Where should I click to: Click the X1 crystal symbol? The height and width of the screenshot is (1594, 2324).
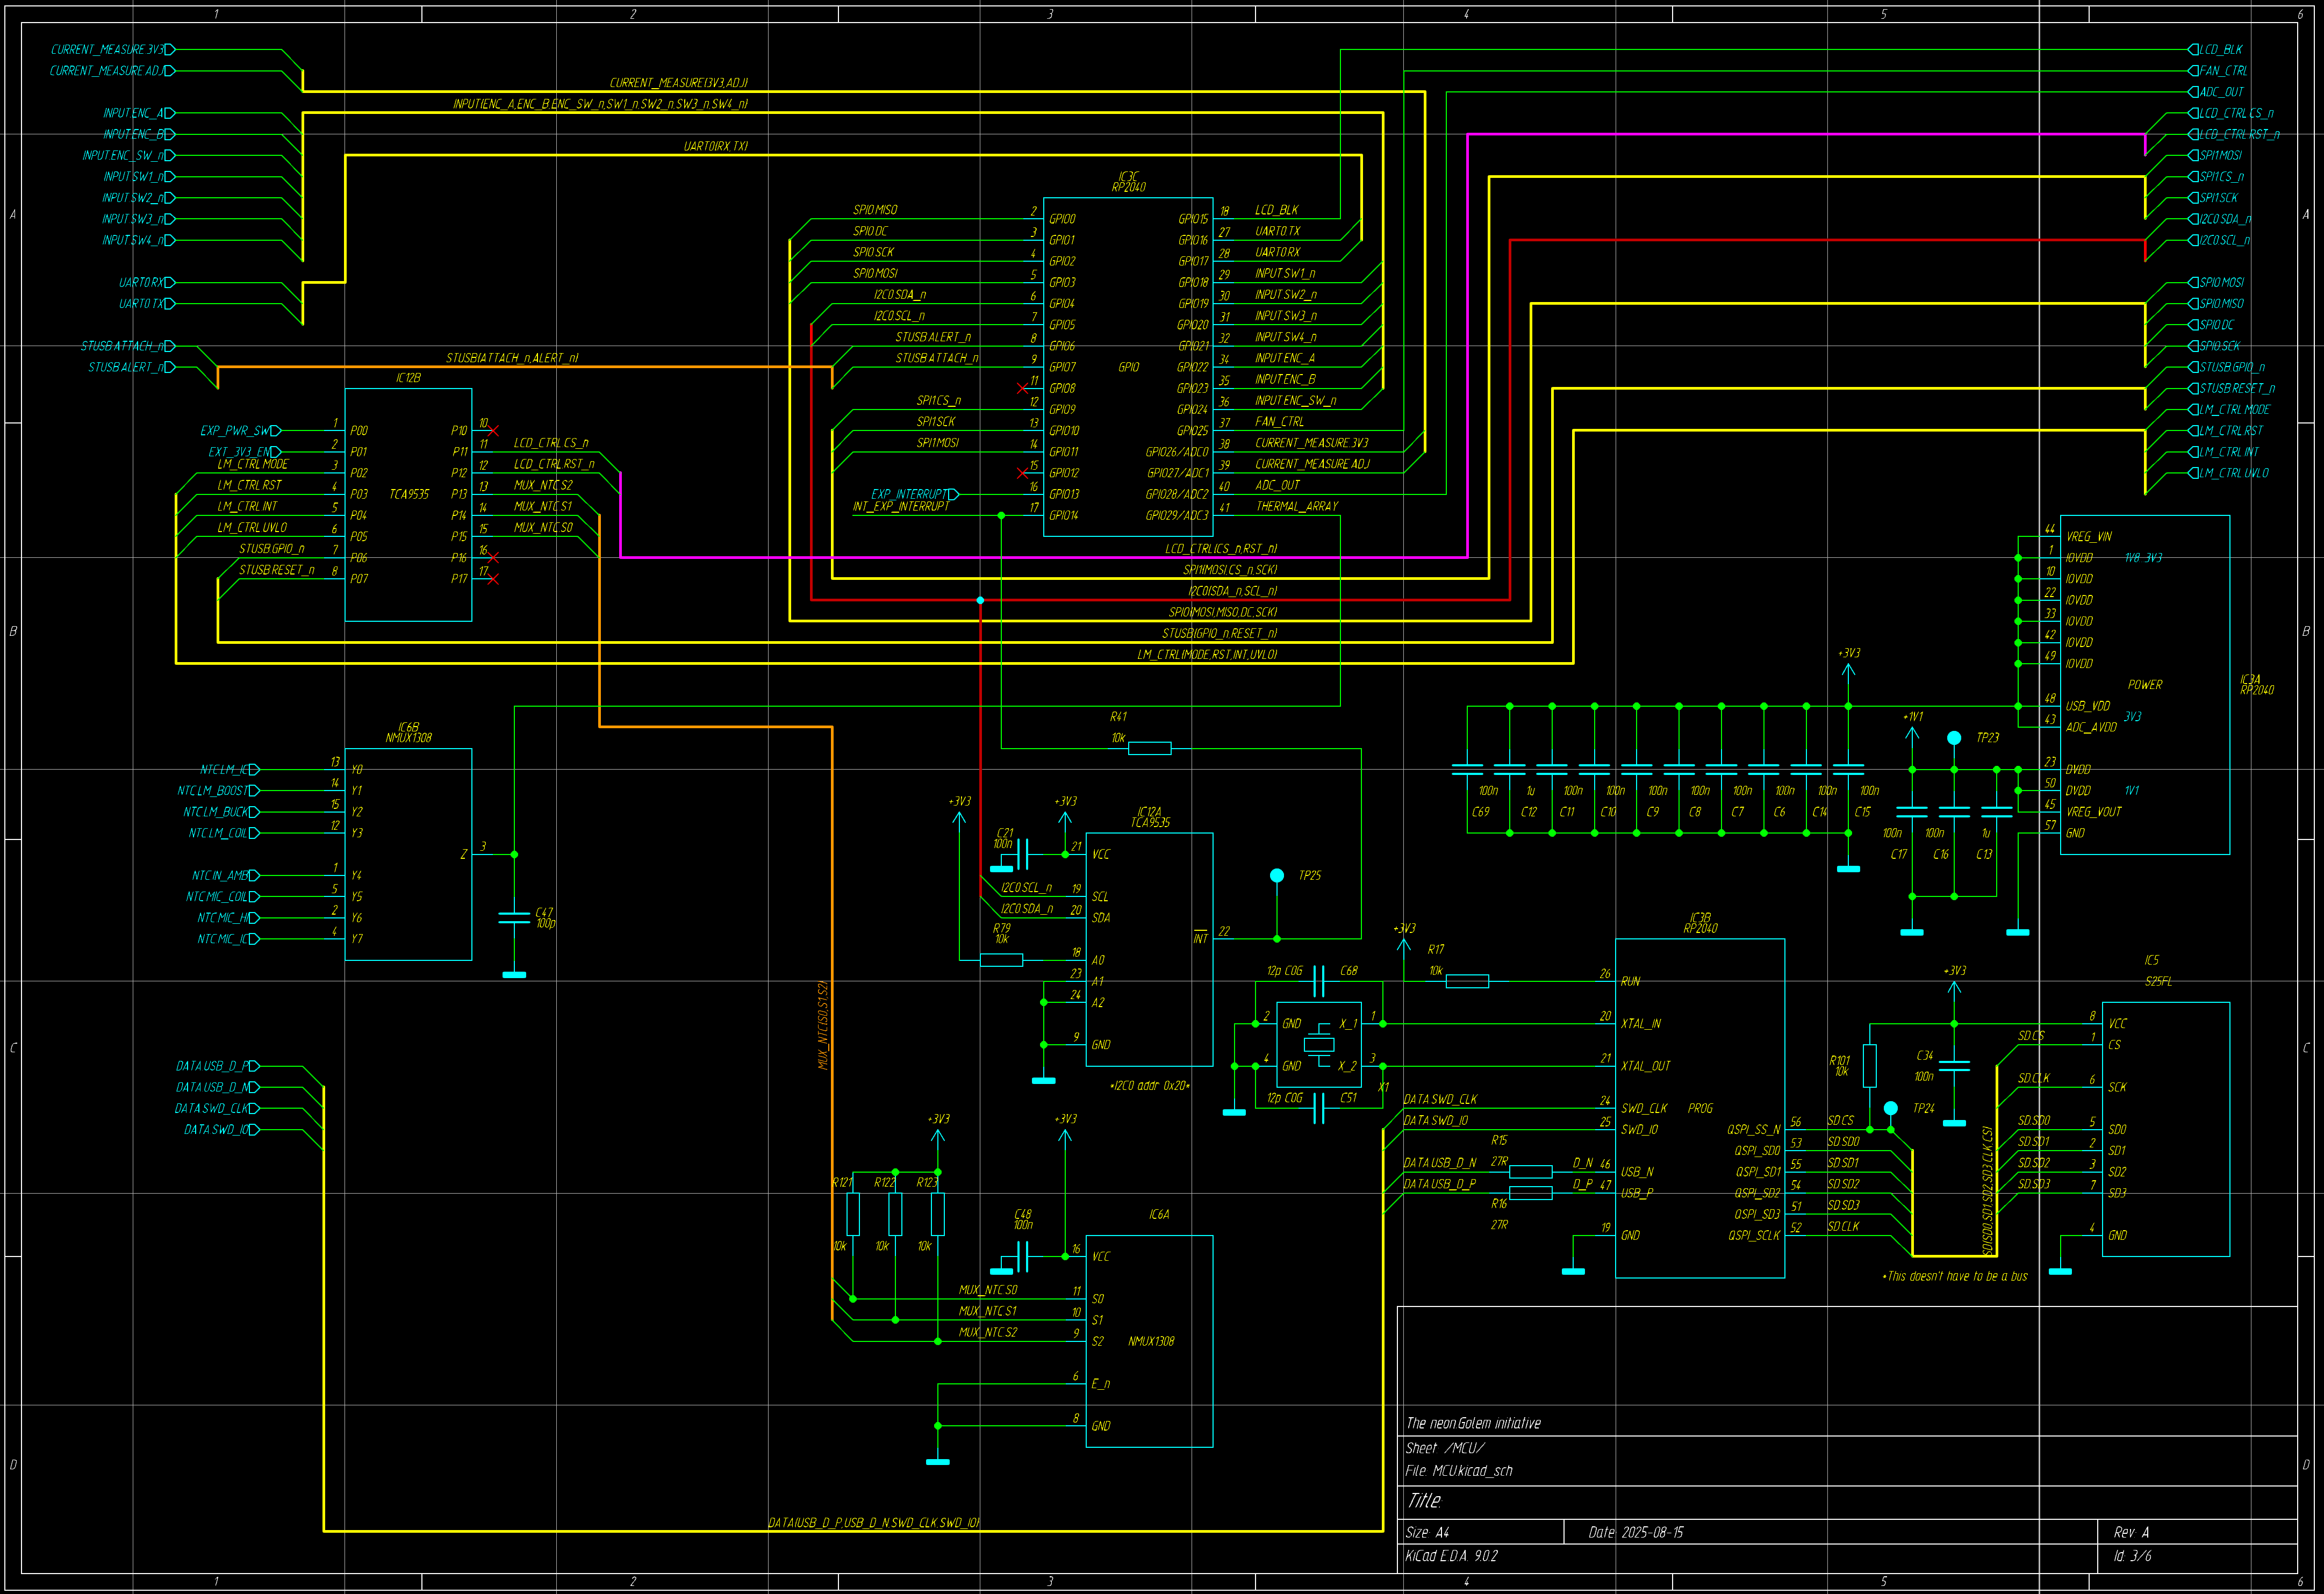click(1319, 1045)
